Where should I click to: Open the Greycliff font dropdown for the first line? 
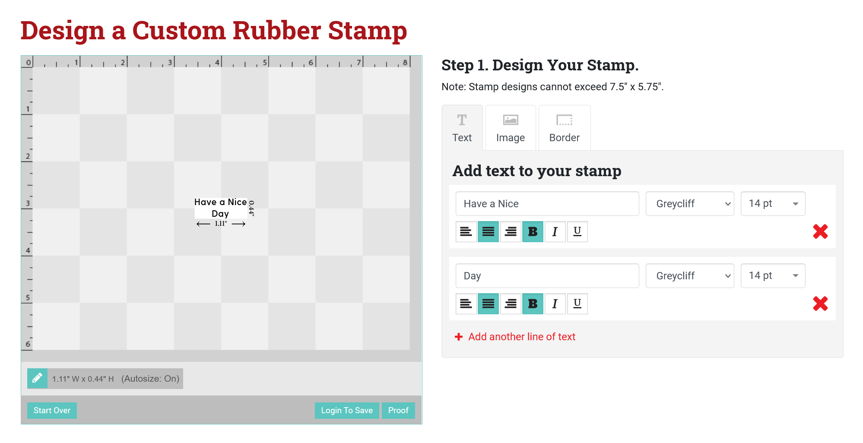pos(689,203)
